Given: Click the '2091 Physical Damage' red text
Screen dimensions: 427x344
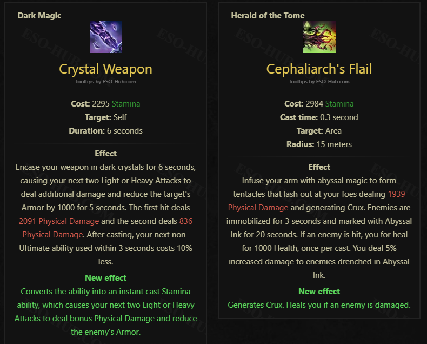Looking at the screenshot, I should pyautogui.click(x=59, y=221).
